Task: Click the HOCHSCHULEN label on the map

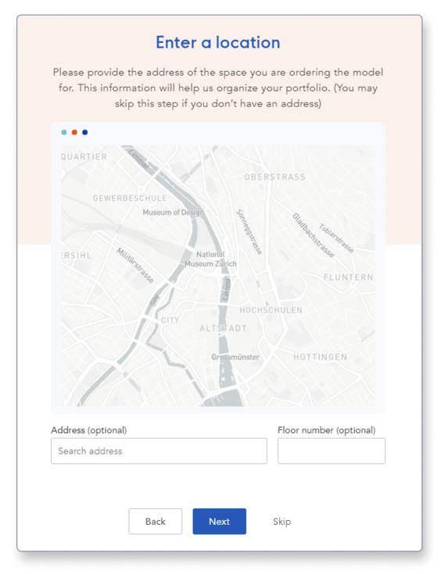Action: (271, 310)
